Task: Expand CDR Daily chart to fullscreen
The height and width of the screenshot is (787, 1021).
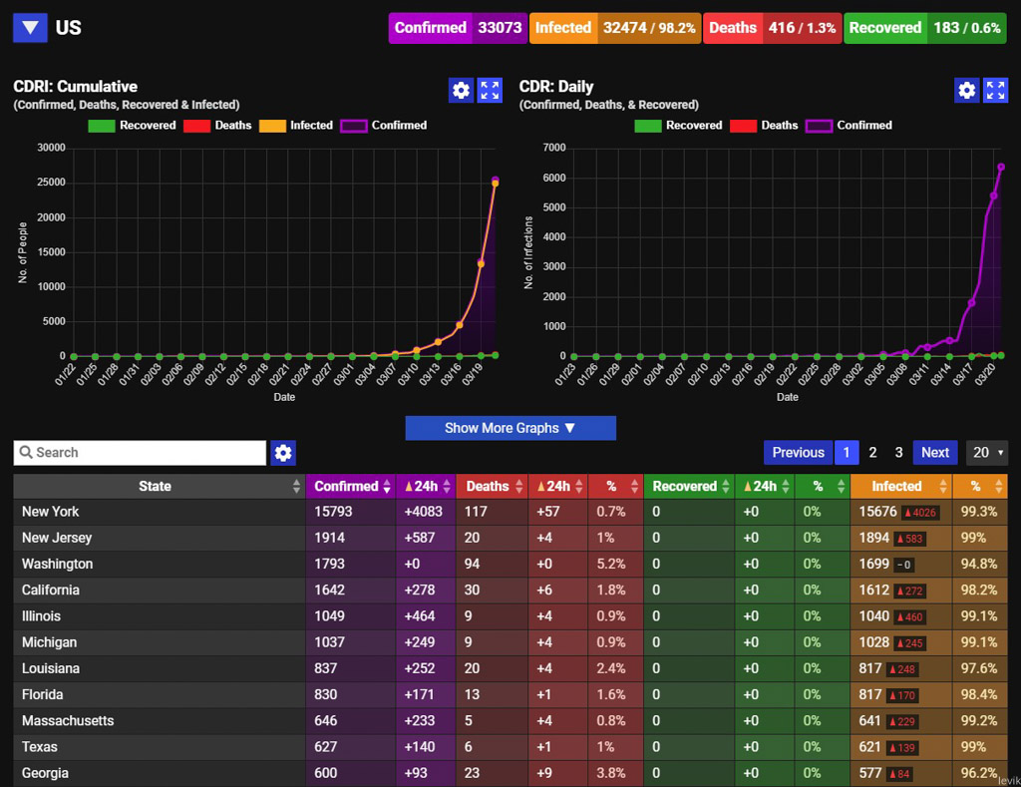Action: 996,90
